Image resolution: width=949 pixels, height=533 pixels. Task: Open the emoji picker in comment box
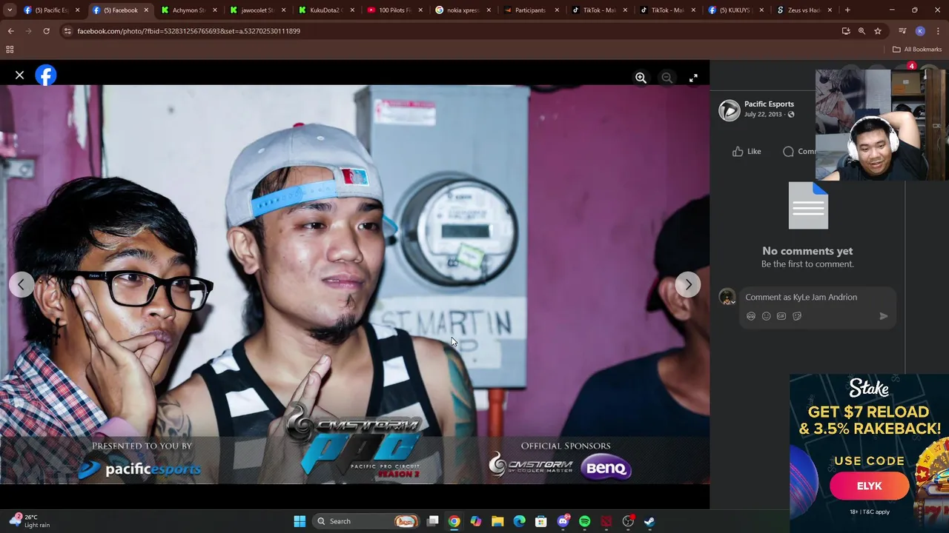[x=767, y=316]
